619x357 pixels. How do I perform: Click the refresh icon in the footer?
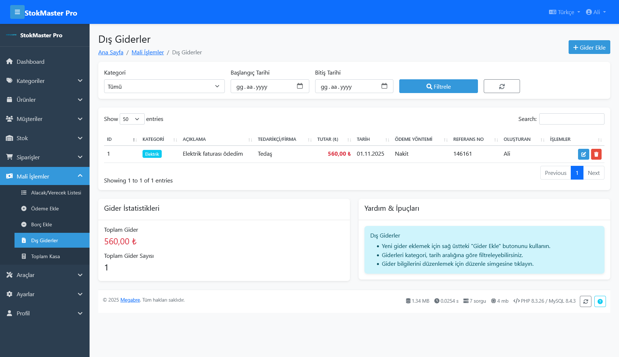pos(585,301)
